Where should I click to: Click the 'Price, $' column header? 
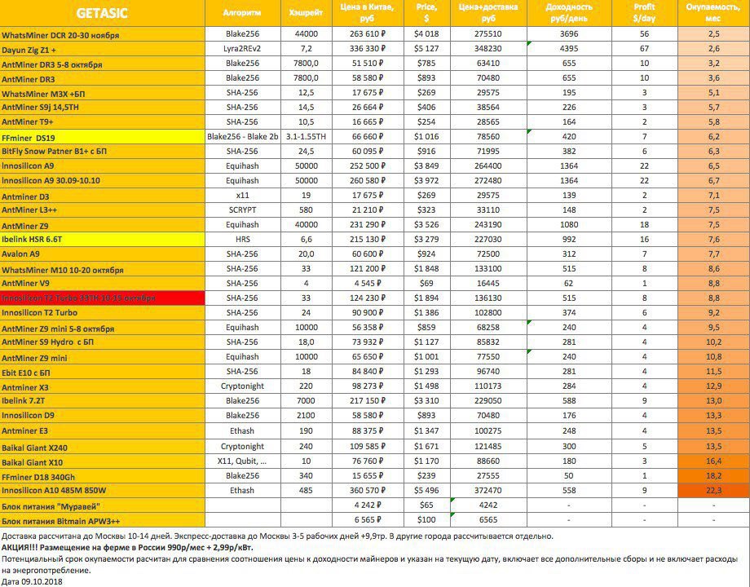click(426, 13)
